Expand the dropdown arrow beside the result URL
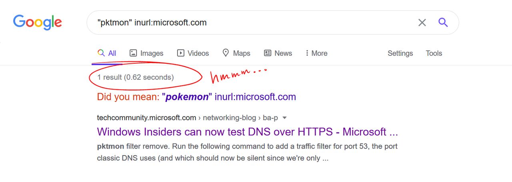This screenshot has height=182, width=512. pyautogui.click(x=284, y=118)
